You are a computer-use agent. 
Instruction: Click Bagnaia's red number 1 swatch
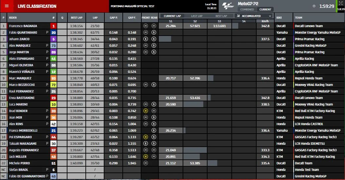coord(53,26)
